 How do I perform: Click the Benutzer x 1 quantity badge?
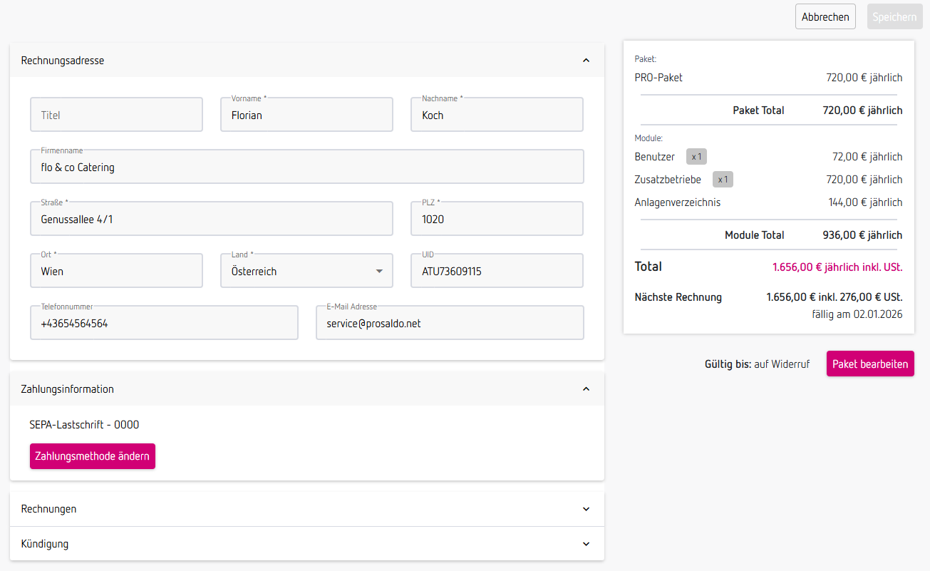(696, 157)
